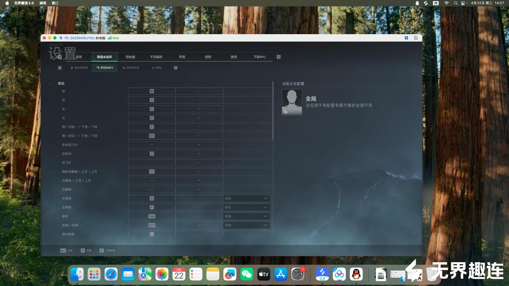Expand the 右侧身 mode dropdown
Image resolution: width=509 pixels, height=286 pixels.
(247, 207)
